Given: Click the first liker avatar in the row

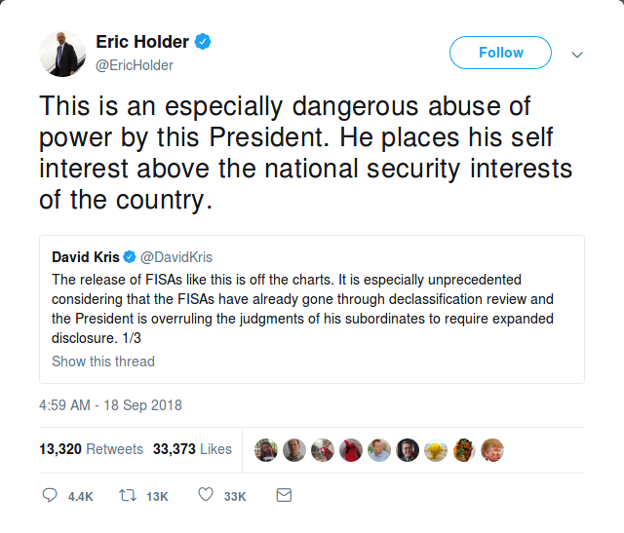Looking at the screenshot, I should coord(266,449).
